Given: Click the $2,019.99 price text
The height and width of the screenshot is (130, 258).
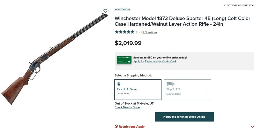Looking at the screenshot, I should point(128,43).
